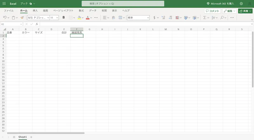The height and width of the screenshot is (140, 254).
Task: Expand font color dropdown arrow
Action: pos(91,18)
